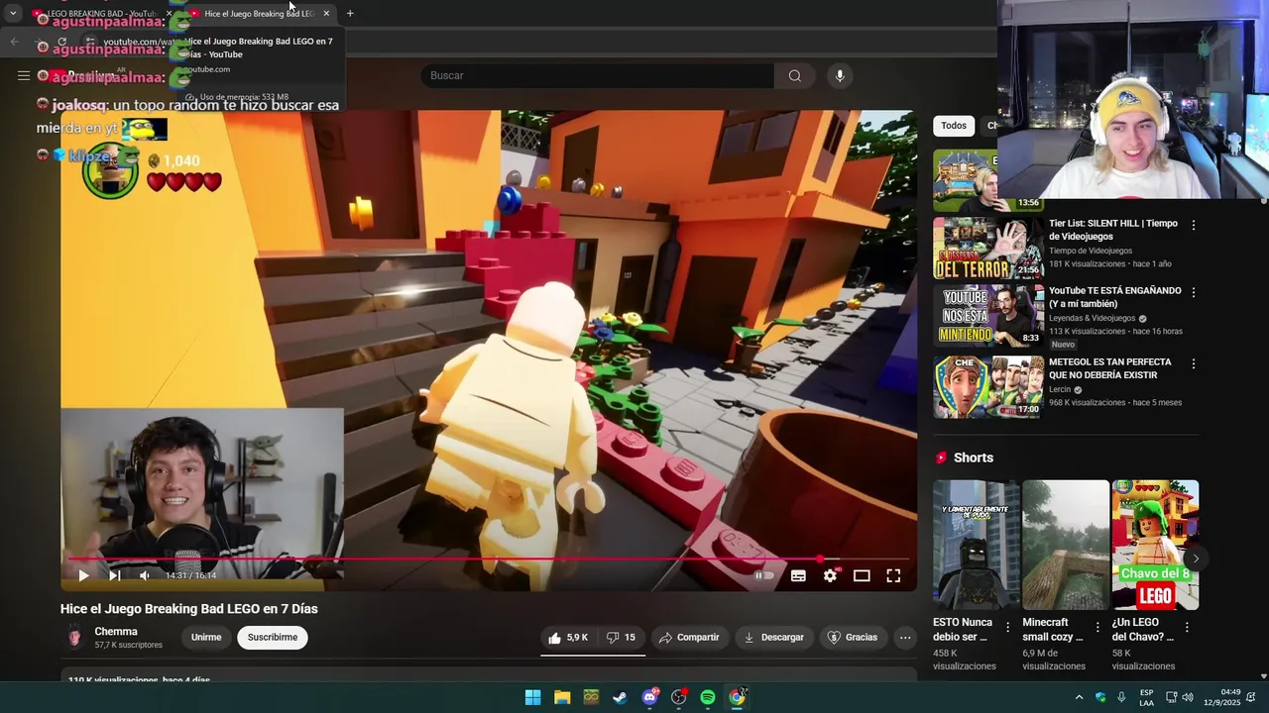Click the Shorts section heading
The height and width of the screenshot is (713, 1269).
974,458
